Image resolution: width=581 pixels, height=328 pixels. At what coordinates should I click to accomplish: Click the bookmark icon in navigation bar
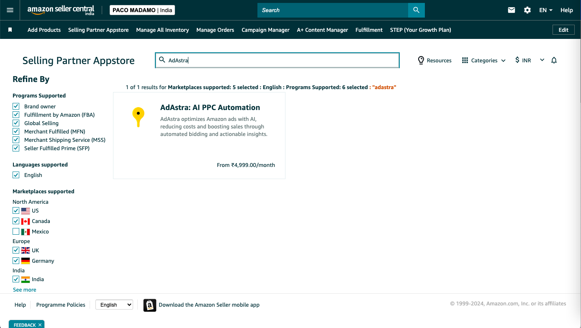[x=10, y=30]
